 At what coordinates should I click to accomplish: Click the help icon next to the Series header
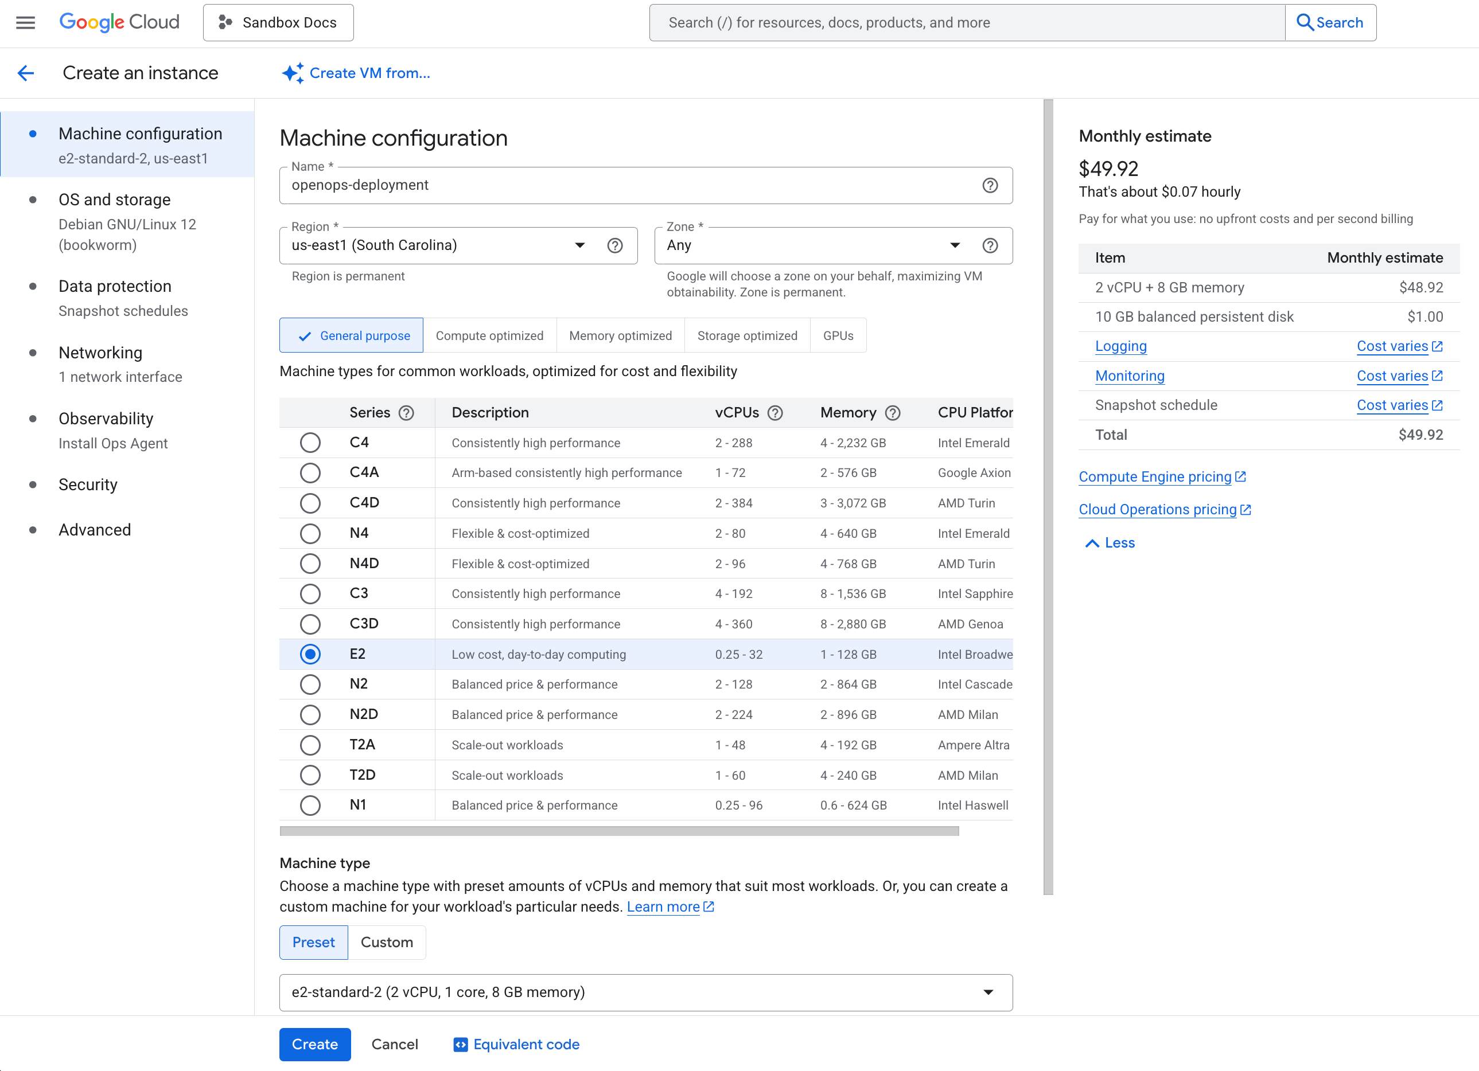click(406, 413)
